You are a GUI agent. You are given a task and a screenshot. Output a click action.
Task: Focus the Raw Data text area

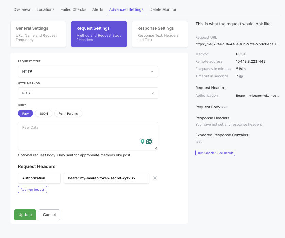coord(88,136)
